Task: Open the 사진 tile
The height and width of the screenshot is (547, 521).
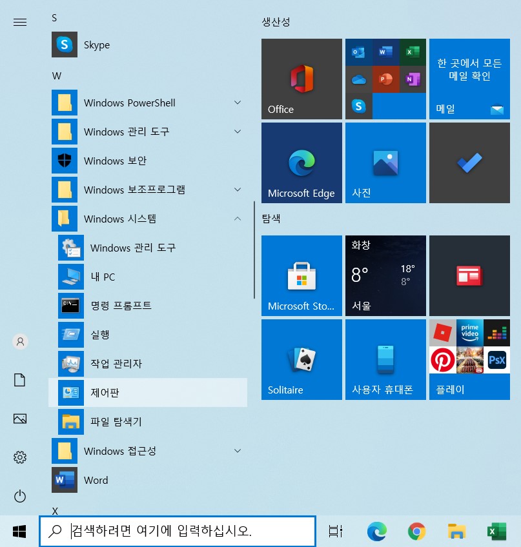Action: pos(385,163)
